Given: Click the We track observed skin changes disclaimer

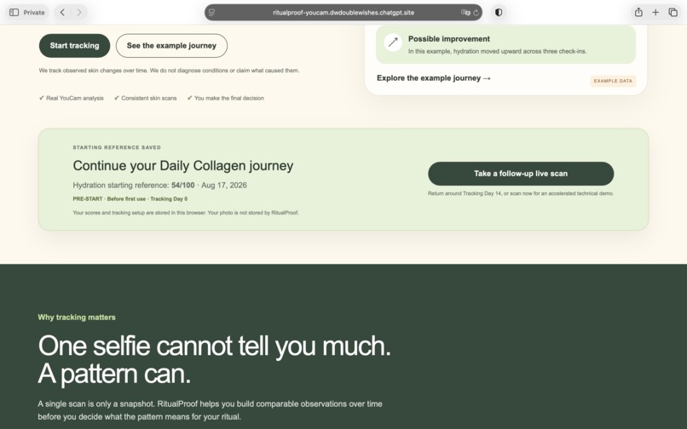Looking at the screenshot, I should point(169,71).
